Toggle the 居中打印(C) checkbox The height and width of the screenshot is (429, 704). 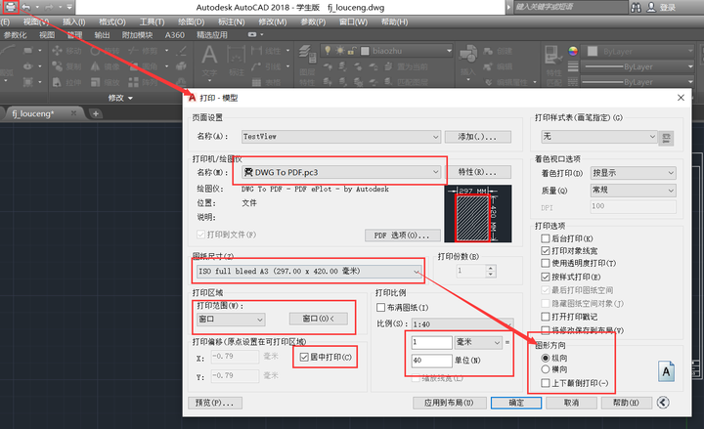pyautogui.click(x=304, y=357)
